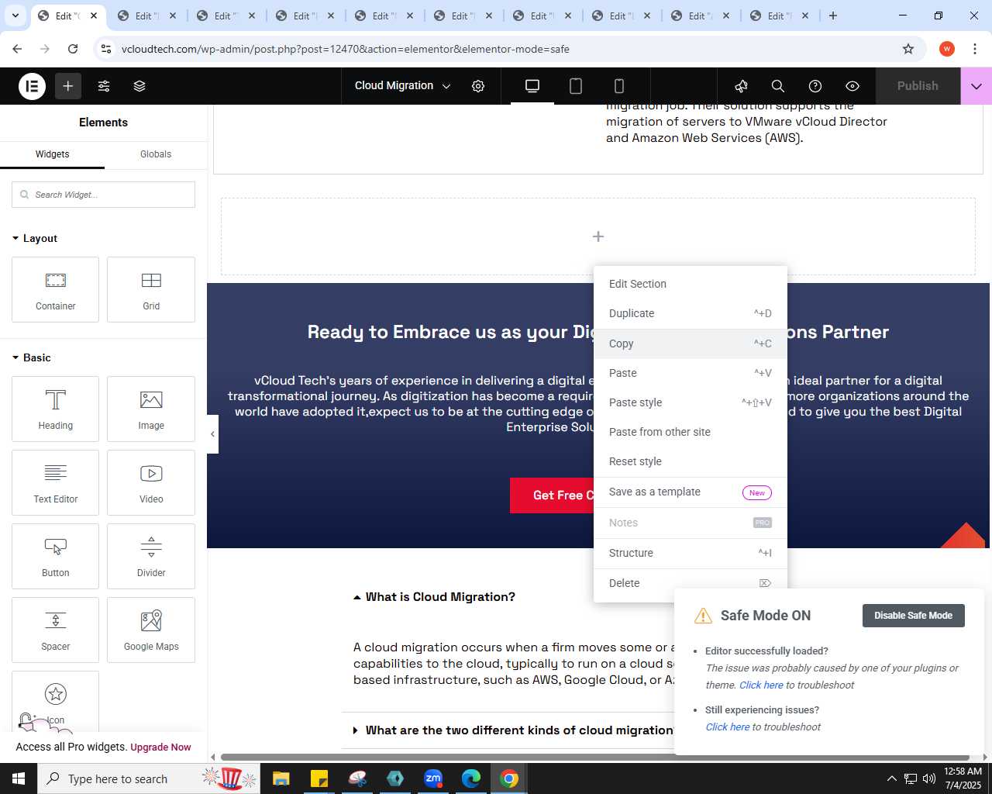Choose Edit Section in context menu
Viewport: 992px width, 794px height.
click(x=691, y=284)
